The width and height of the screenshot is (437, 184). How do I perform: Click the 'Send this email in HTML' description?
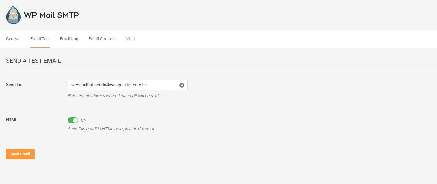tap(111, 129)
